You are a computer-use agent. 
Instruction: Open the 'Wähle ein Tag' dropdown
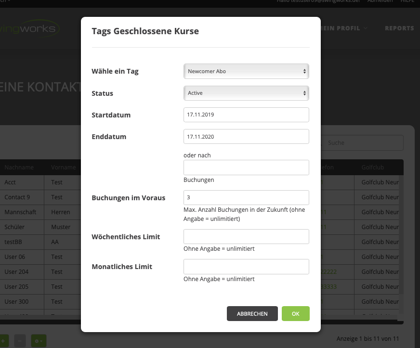click(x=246, y=71)
